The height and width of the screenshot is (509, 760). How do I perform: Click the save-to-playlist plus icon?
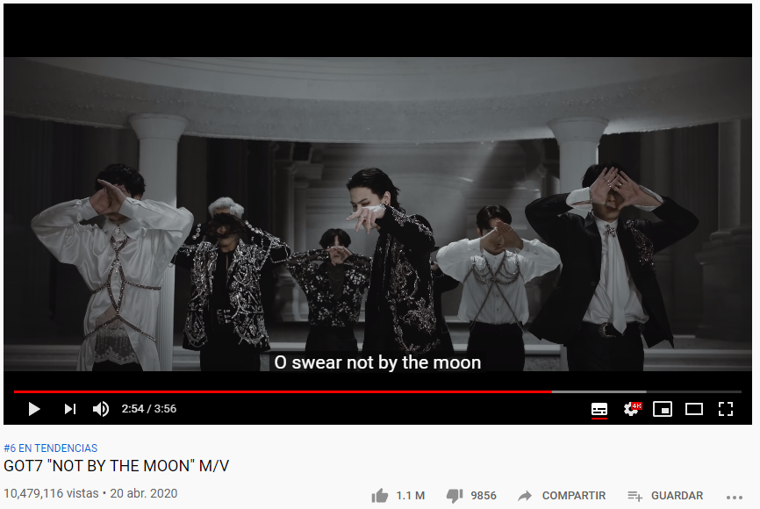pos(635,496)
